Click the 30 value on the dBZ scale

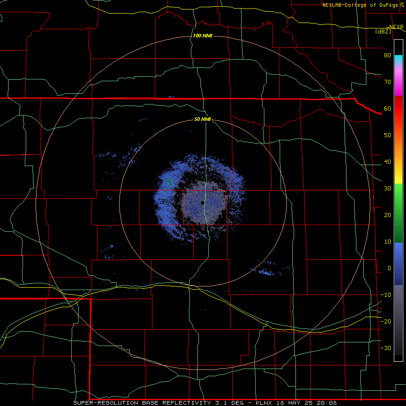388,189
